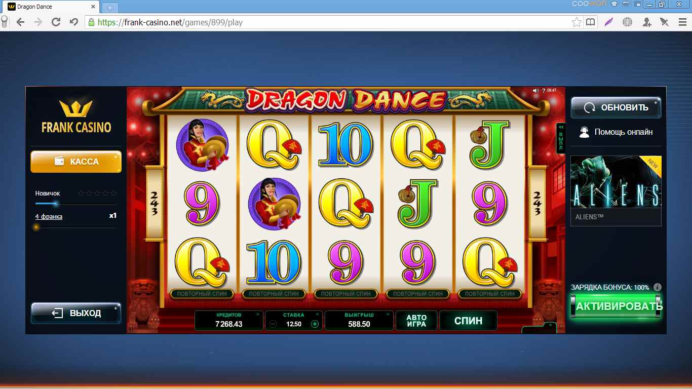Screen dimensions: 692x389
Task: Show bonus charge info icon
Action: (658, 287)
